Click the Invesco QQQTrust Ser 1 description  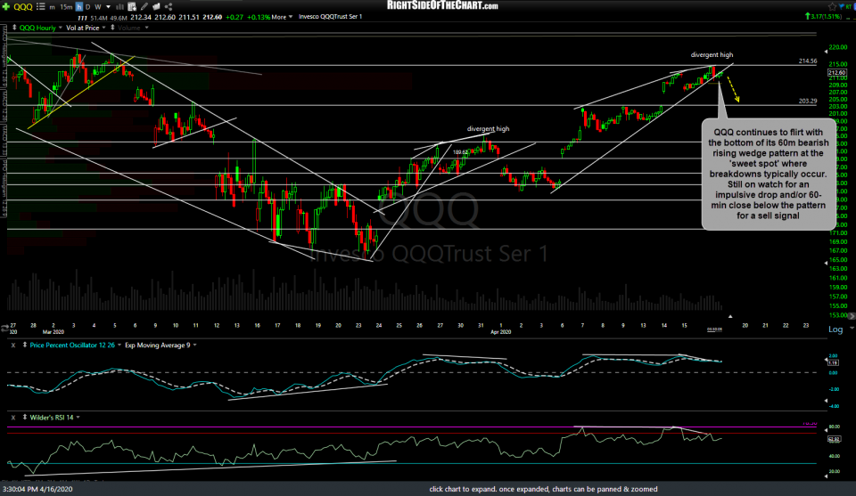coord(330,17)
